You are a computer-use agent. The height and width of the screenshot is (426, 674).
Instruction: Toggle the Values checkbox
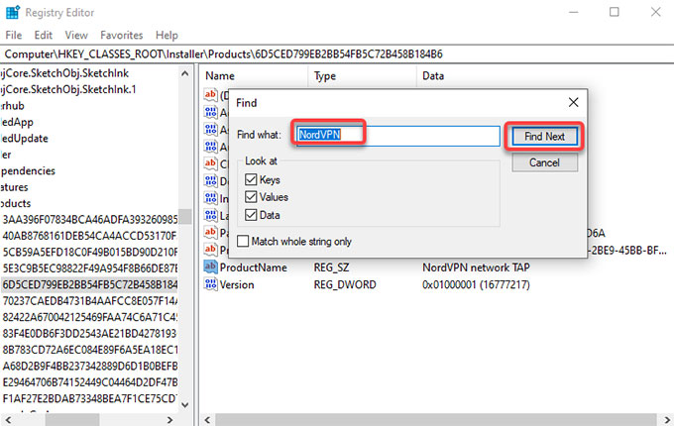pyautogui.click(x=251, y=197)
